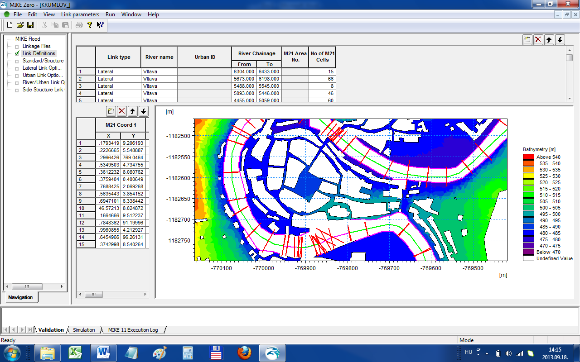Click To chainage cell 6433.000
The width and height of the screenshot is (580, 362).
(269, 71)
